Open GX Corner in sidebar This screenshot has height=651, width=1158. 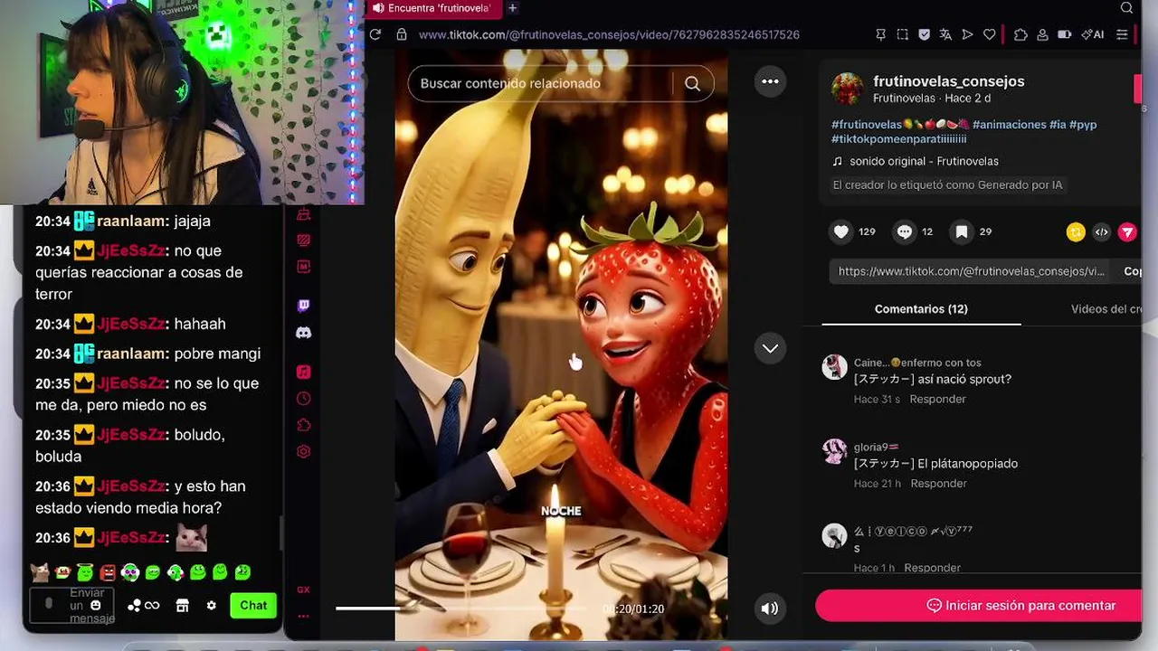coord(304,590)
